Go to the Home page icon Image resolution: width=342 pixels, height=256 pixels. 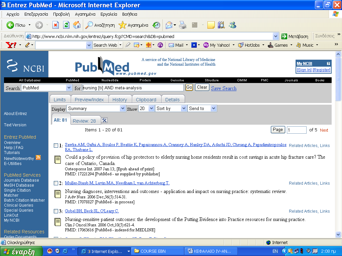77,25
